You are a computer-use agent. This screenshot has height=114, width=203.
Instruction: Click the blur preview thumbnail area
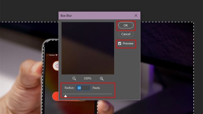click(x=88, y=48)
